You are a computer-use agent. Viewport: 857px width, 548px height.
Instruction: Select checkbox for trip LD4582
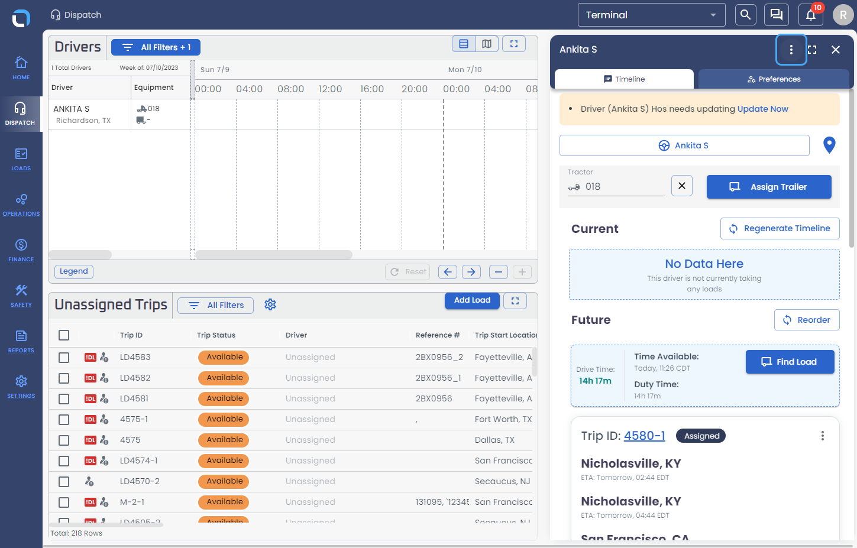tap(64, 378)
